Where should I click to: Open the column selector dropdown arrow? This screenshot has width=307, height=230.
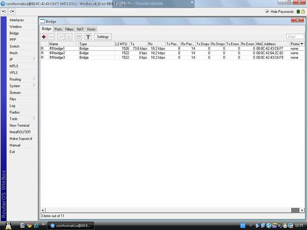coord(302,44)
